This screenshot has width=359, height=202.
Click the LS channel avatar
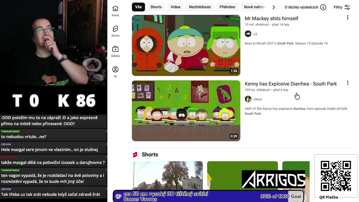point(248,34)
